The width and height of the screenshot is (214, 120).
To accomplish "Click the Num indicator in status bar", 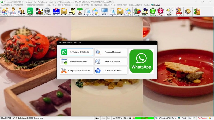I will pos(97,118).
